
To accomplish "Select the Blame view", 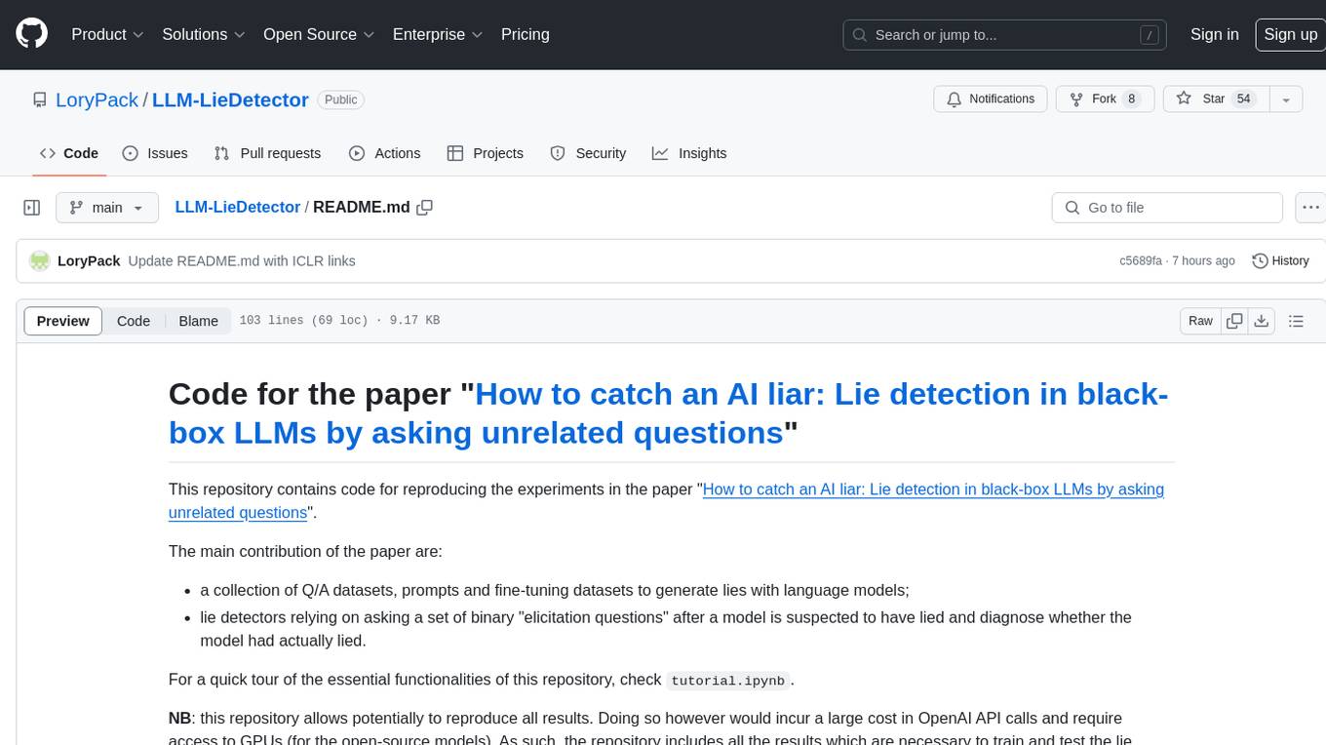I will click(x=199, y=321).
